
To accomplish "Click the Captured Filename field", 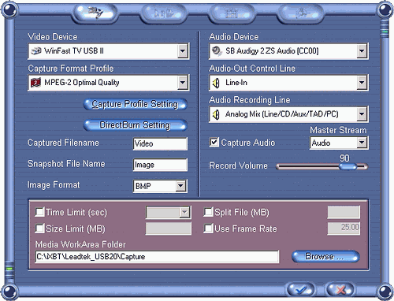I will tap(160, 143).
